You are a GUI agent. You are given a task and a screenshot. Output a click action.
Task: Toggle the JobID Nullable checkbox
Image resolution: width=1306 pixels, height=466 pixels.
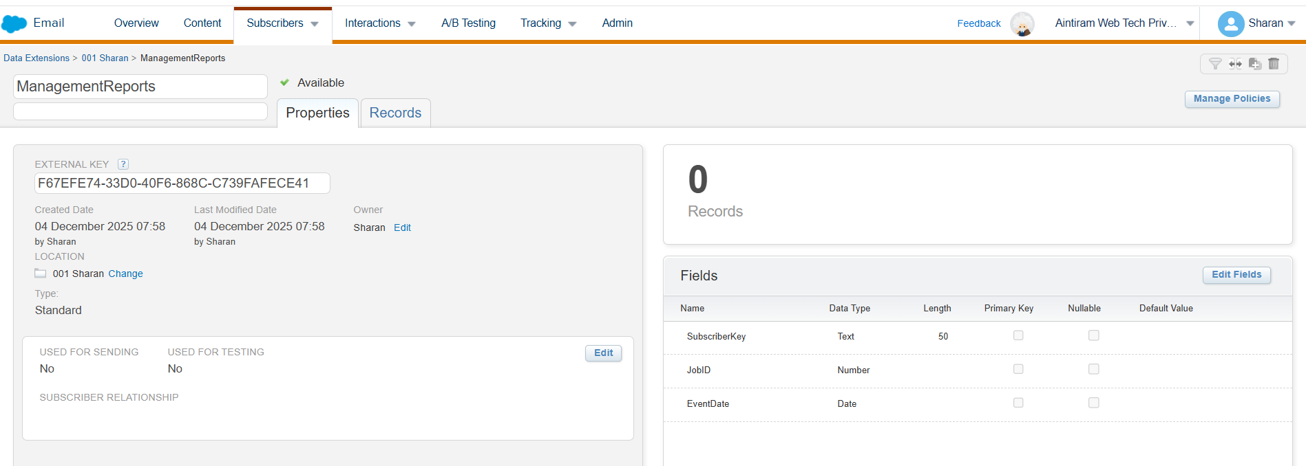pos(1093,369)
